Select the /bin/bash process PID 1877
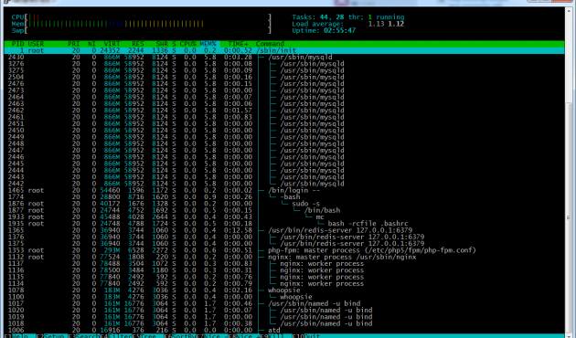 tap(284, 210)
